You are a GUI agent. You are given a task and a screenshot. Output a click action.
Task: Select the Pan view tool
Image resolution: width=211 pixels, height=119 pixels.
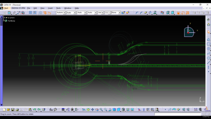93,109
